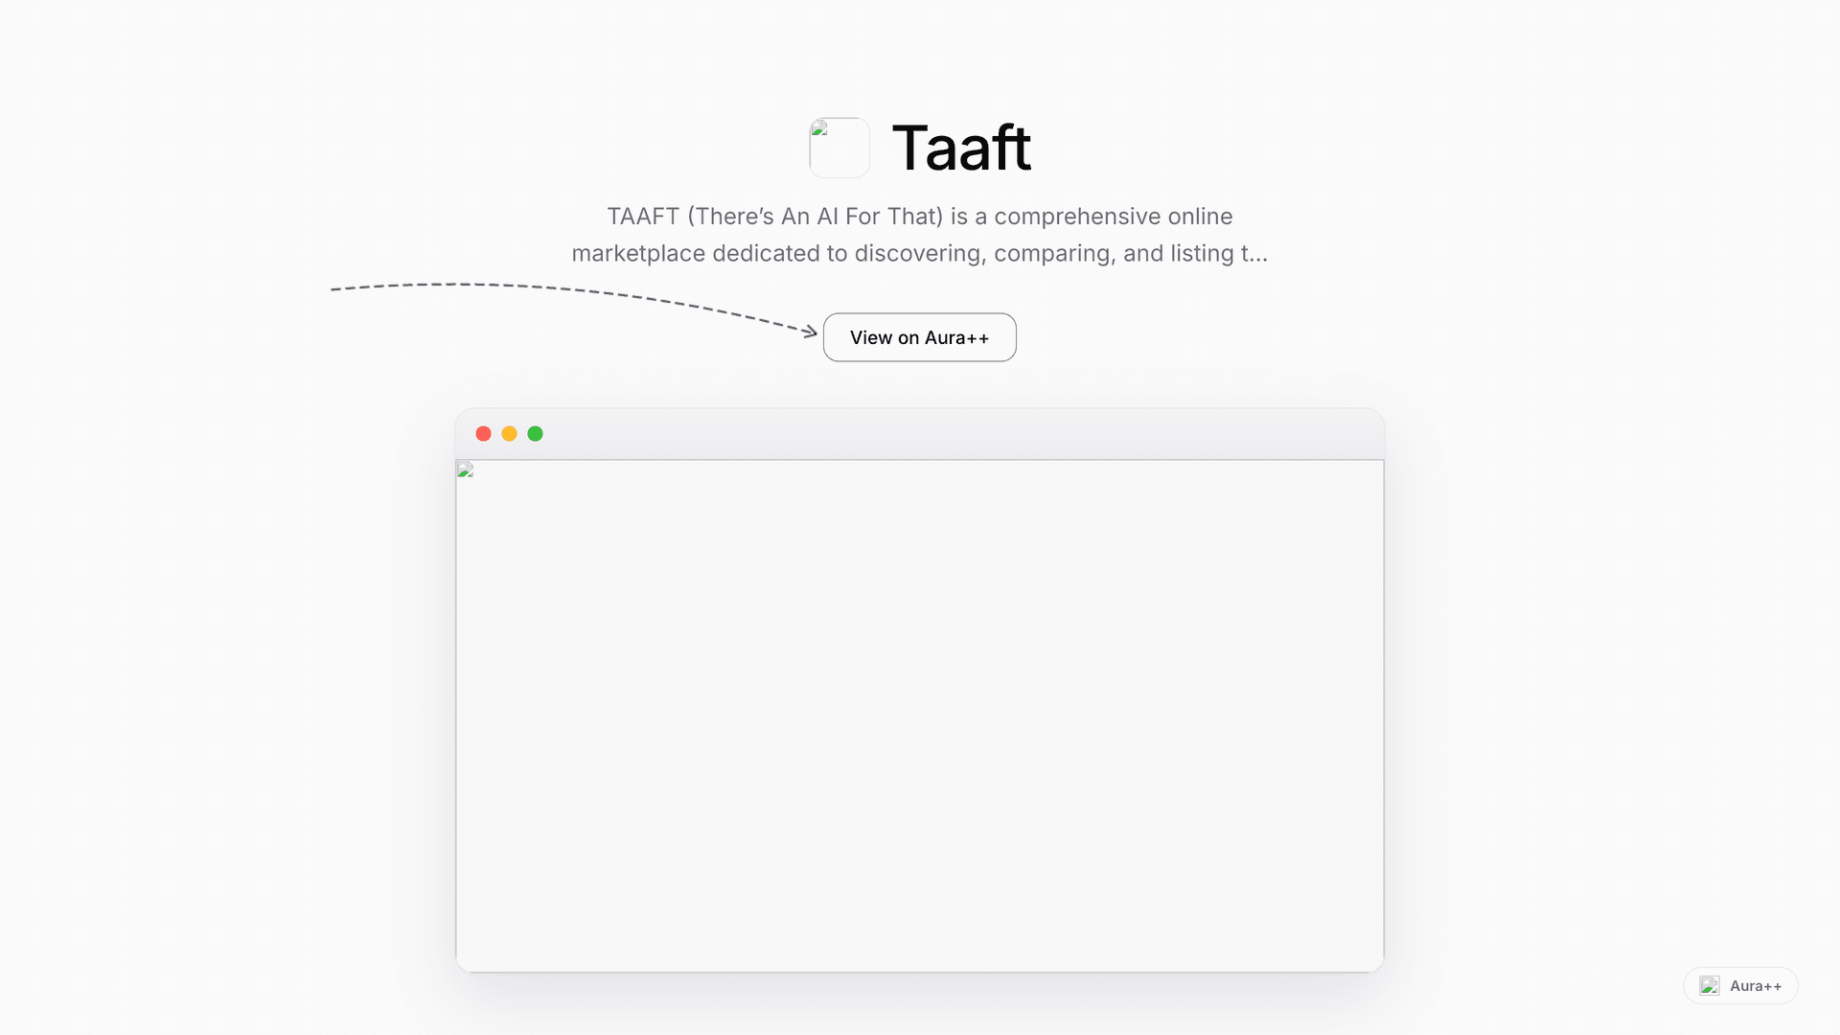Image resolution: width=1840 pixels, height=1035 pixels.
Task: Click the green dot in mock browser
Action: point(535,434)
